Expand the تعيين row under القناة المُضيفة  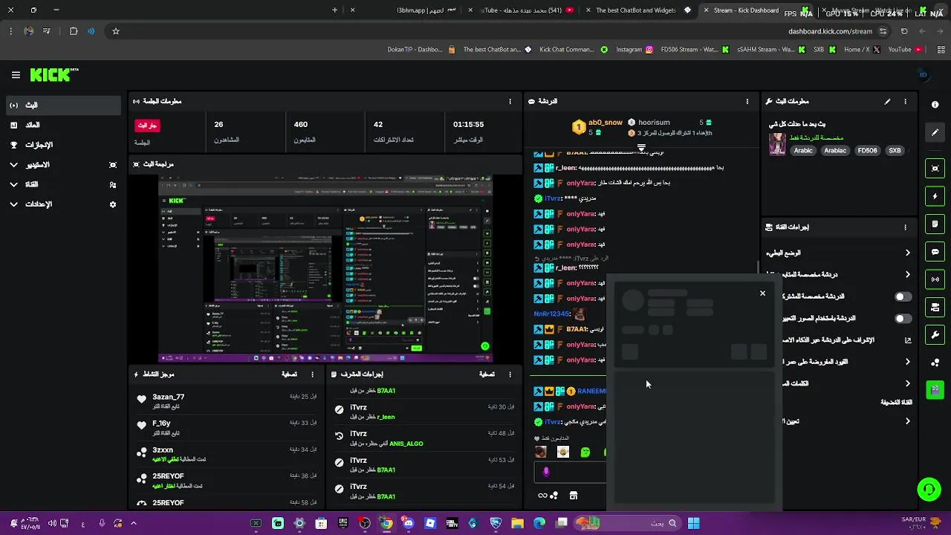907,421
